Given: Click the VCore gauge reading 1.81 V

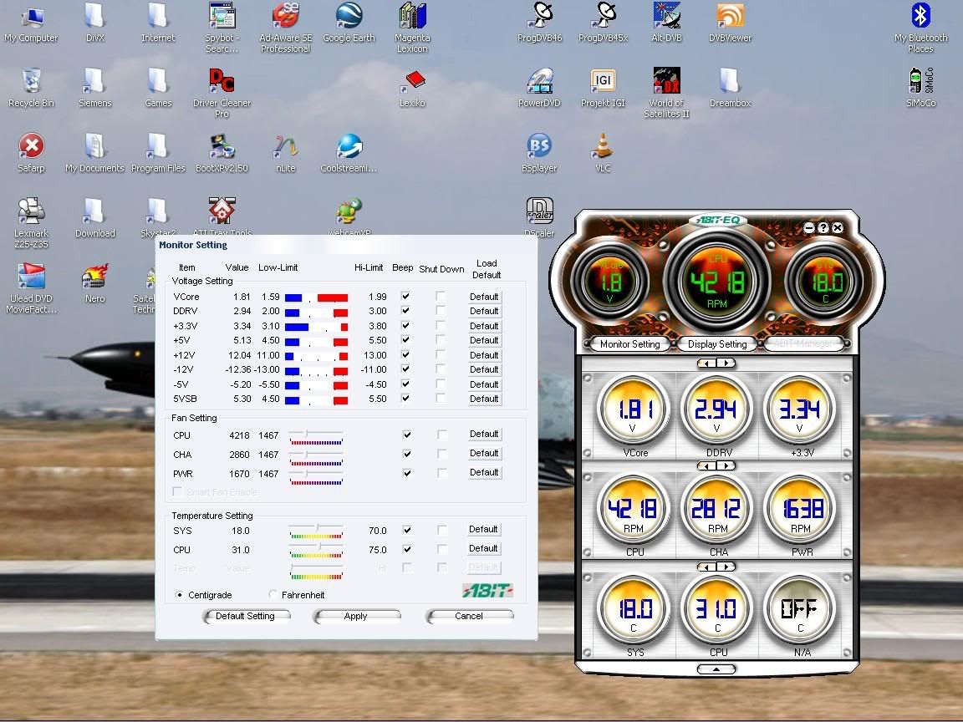Looking at the screenshot, I should [x=633, y=410].
